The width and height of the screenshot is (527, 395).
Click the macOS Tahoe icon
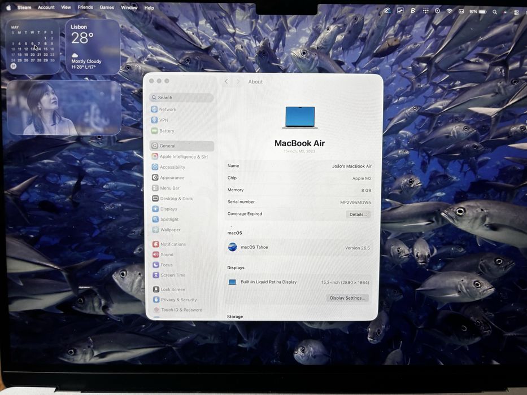point(232,247)
